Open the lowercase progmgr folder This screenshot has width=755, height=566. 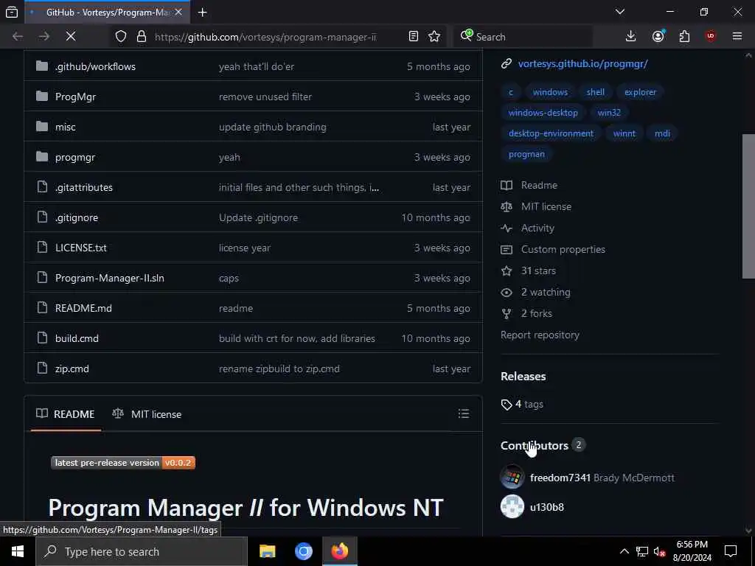coord(75,158)
